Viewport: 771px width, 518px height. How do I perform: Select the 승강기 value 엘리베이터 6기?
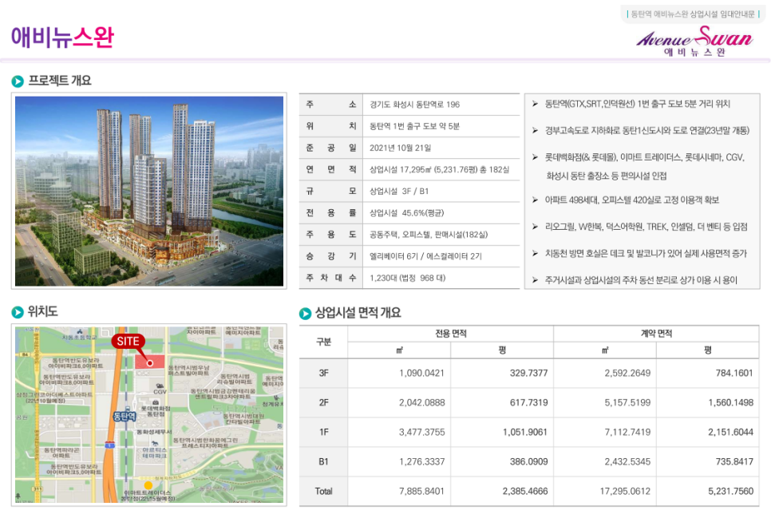(x=426, y=256)
